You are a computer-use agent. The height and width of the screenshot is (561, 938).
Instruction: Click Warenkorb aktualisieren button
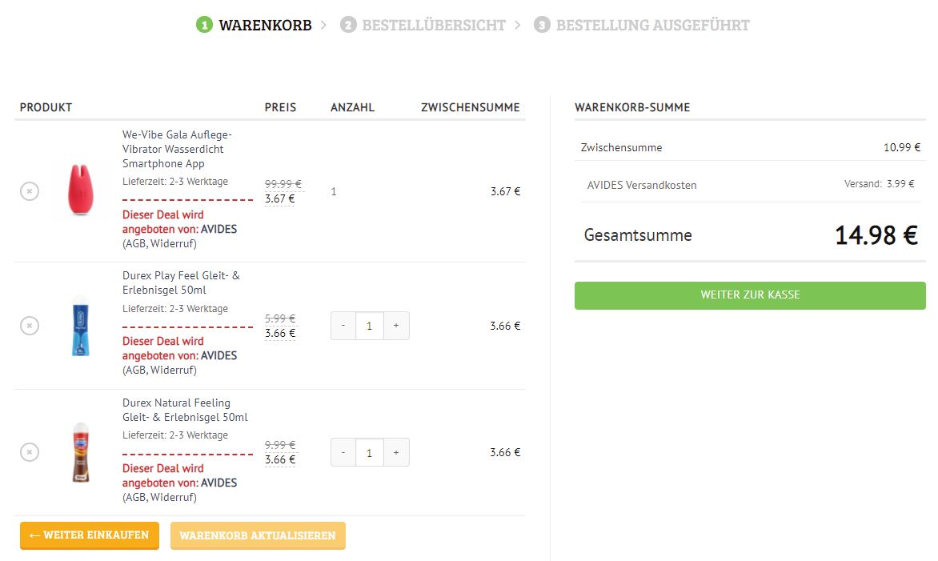(258, 535)
